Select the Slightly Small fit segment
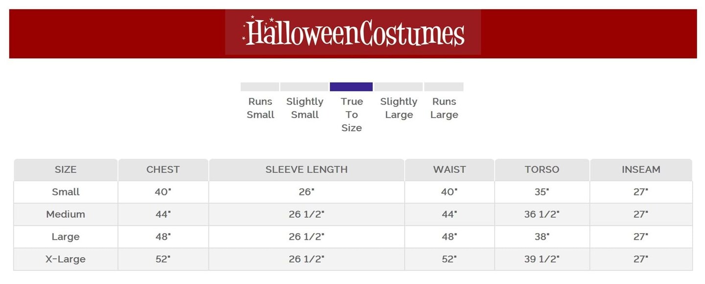Viewport: 705px width, 284px height. tap(304, 87)
